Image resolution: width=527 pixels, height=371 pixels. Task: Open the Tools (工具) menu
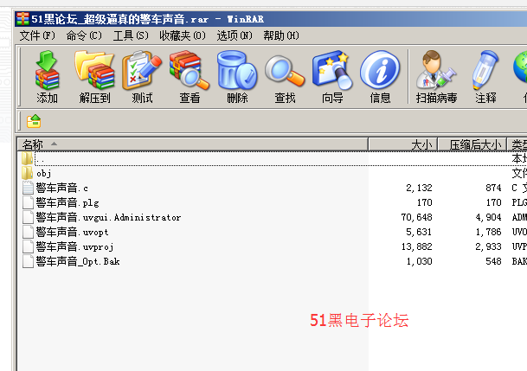131,35
